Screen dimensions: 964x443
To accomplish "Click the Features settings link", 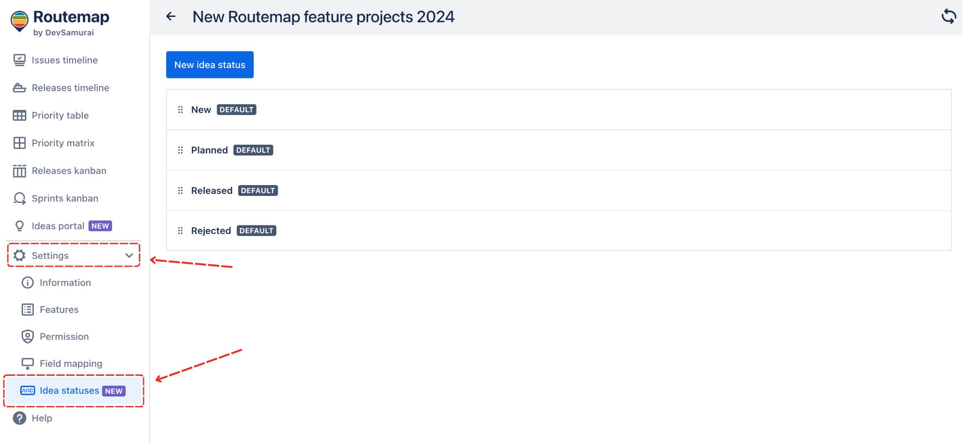I will click(59, 309).
